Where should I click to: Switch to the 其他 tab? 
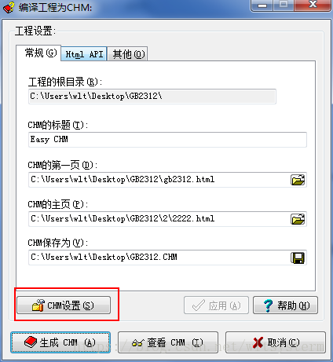point(128,54)
